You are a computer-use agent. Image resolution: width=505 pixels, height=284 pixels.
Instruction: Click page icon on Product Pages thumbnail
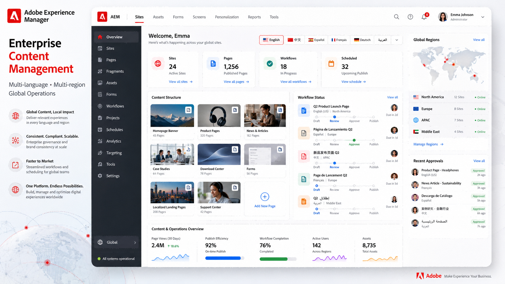point(235,110)
